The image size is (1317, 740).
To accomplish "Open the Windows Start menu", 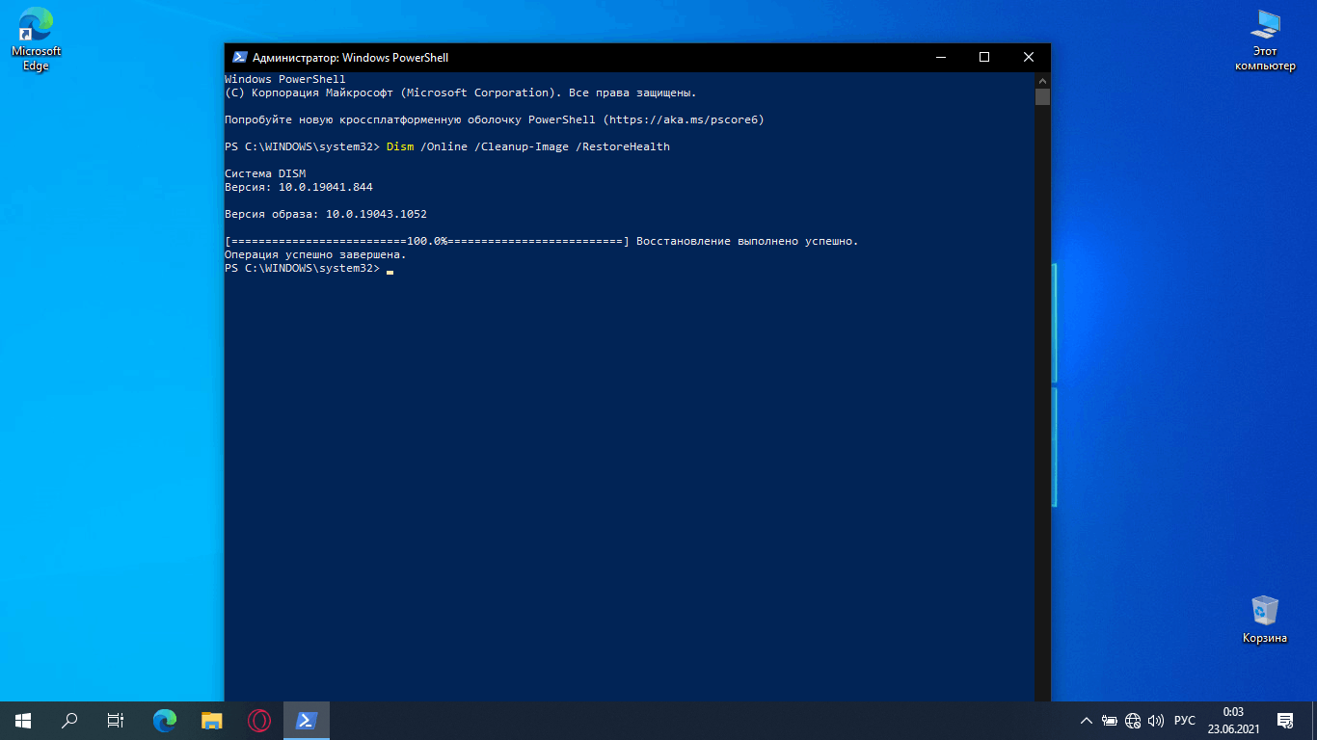I will 23,720.
